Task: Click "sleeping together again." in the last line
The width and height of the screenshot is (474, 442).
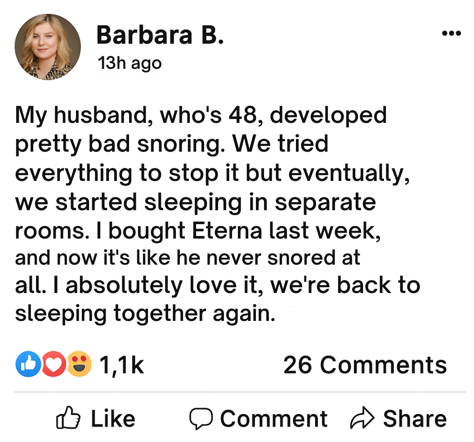Action: tap(145, 313)
